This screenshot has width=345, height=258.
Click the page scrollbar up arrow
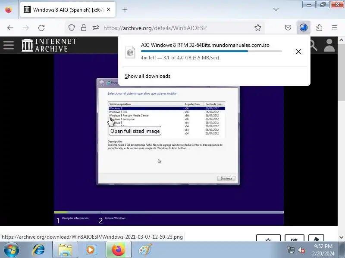coord(341,40)
